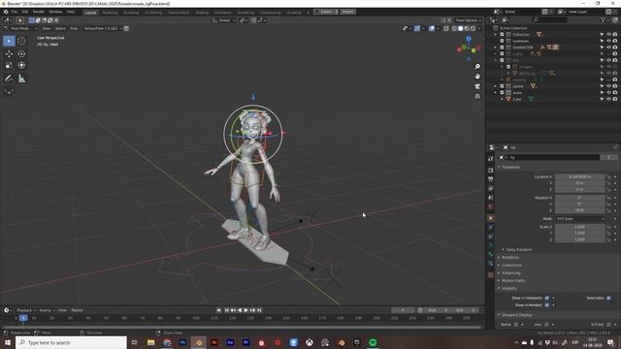Toggle the Axis display checkbox
This screenshot has width=621, height=349.
(x=547, y=325)
